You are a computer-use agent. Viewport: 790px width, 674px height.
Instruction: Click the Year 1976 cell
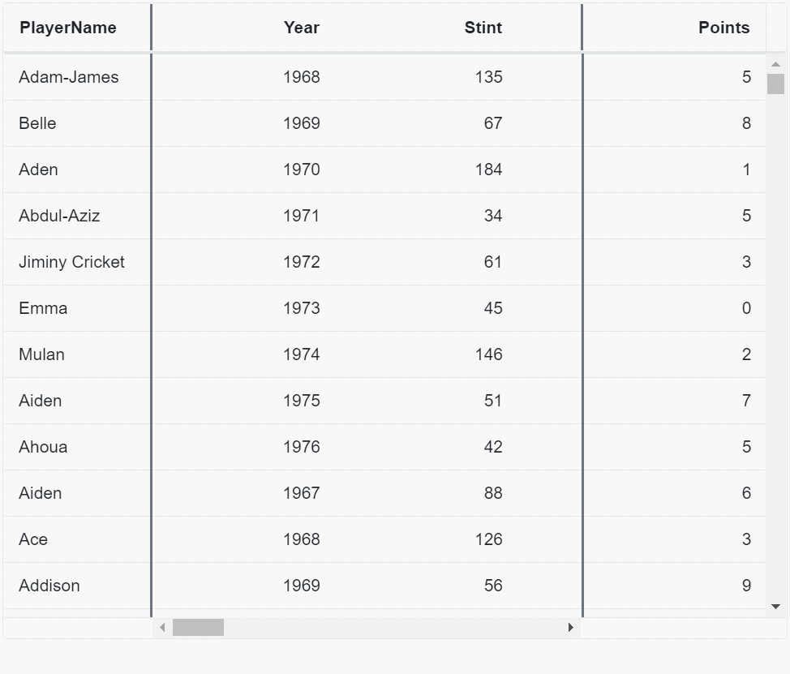tap(302, 447)
